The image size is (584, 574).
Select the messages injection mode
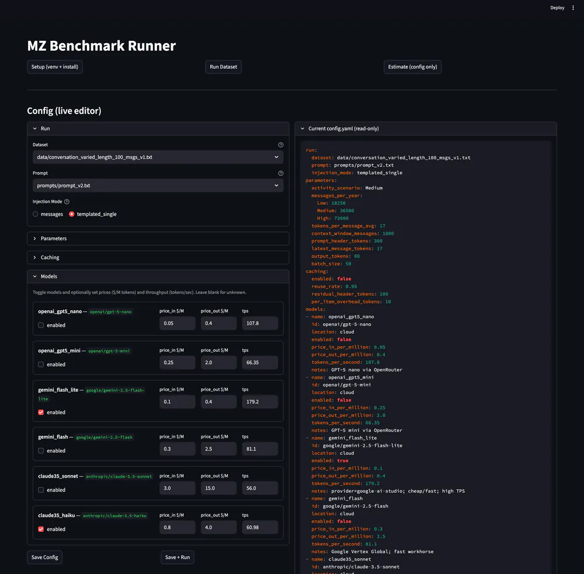34,213
